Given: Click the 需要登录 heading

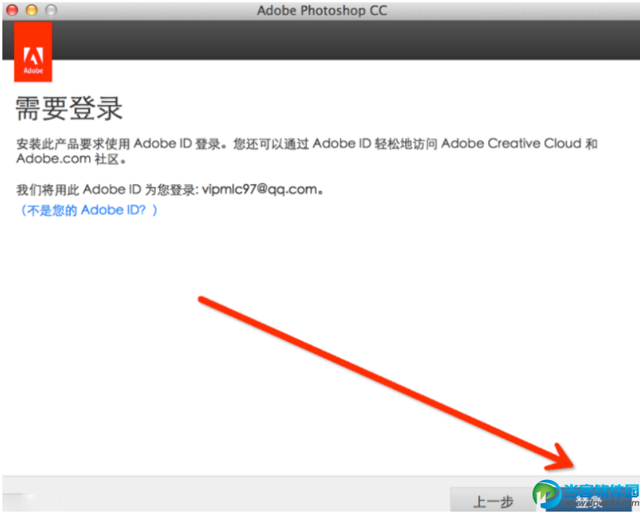Looking at the screenshot, I should coord(69,108).
